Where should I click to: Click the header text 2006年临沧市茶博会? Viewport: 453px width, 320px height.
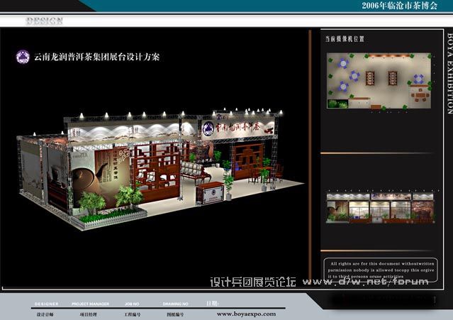(x=400, y=6)
